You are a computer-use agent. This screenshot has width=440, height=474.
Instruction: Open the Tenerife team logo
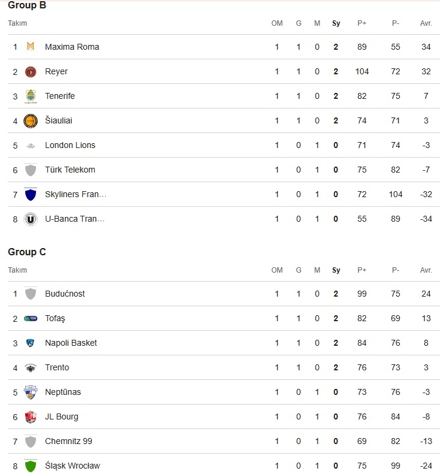[x=30, y=96]
